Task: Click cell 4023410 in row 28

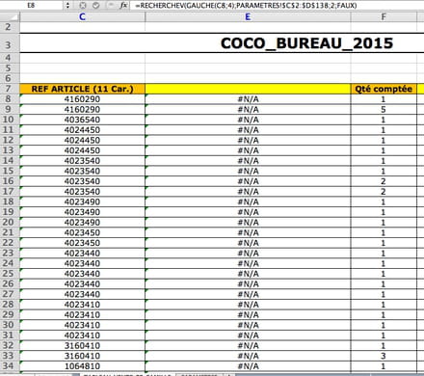Action: pos(82,305)
